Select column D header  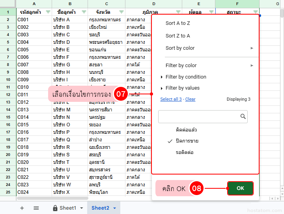pyautogui.click(x=153, y=4)
